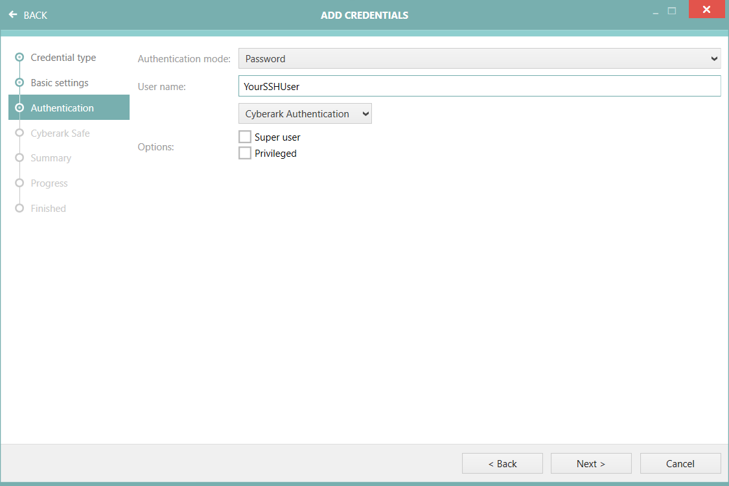The width and height of the screenshot is (729, 486).
Task: Enable the Super user checkbox
Action: 245,137
